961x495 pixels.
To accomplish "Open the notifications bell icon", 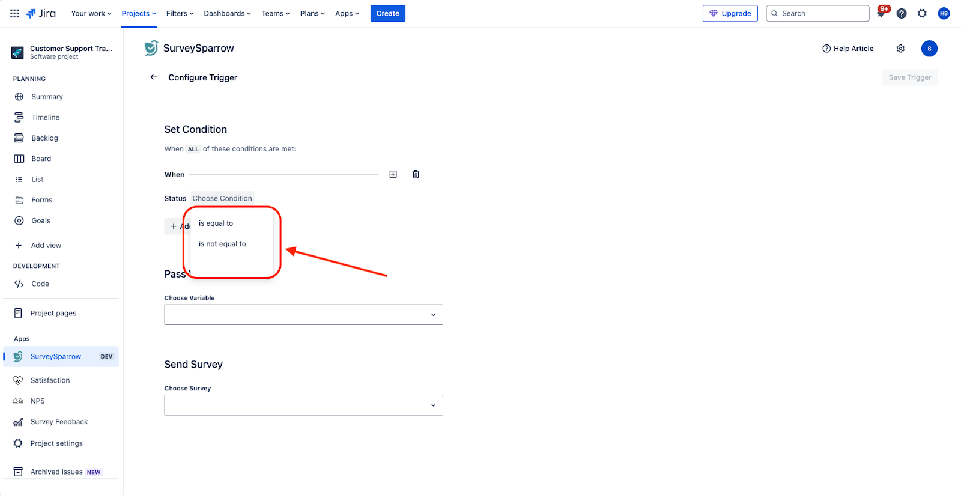I will [881, 13].
